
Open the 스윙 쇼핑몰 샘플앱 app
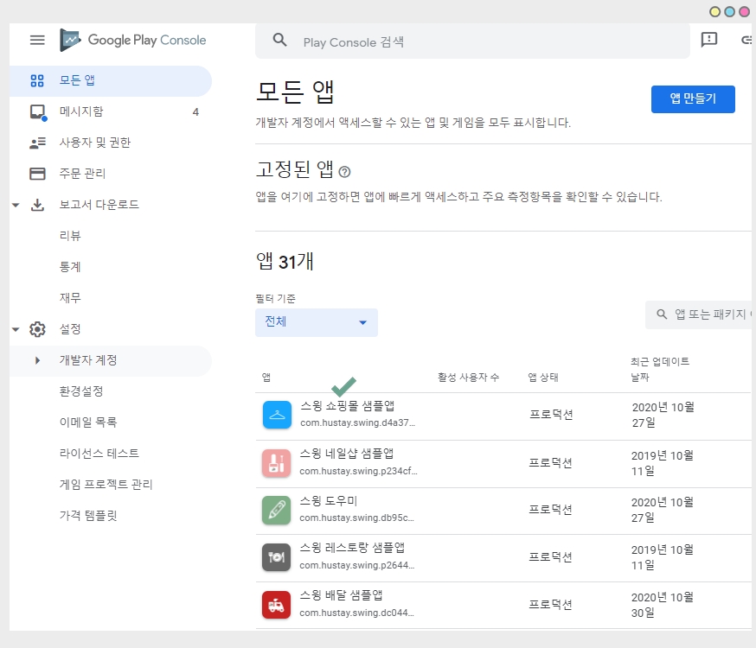tap(347, 406)
